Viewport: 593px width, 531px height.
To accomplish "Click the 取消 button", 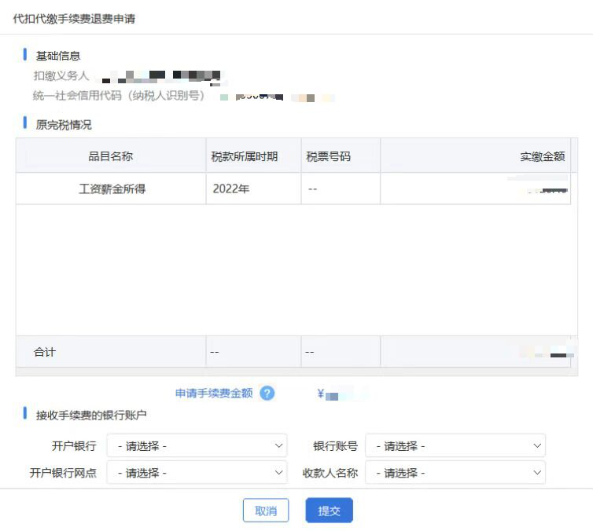I will click(x=266, y=511).
